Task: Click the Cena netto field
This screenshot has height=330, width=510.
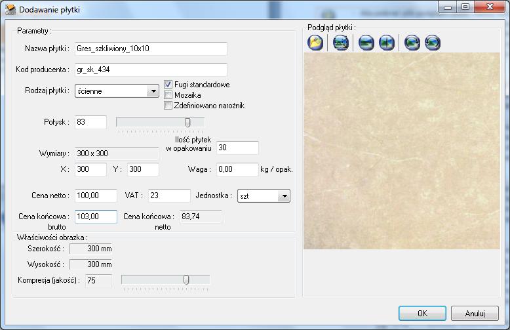Action: 96,196
